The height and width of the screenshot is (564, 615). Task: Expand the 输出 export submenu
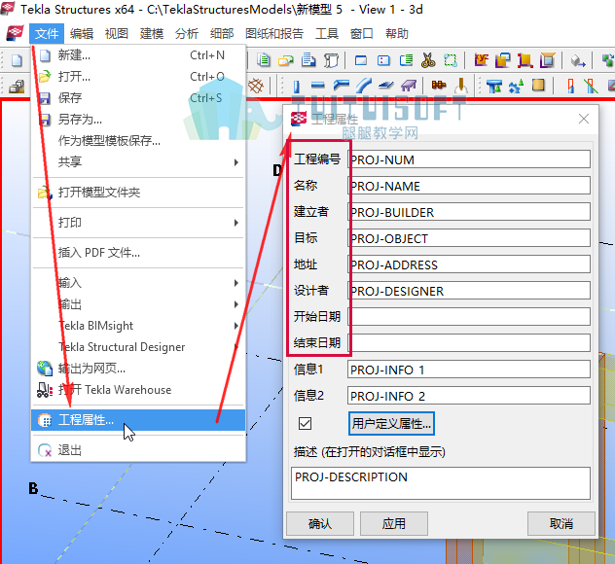[x=138, y=304]
